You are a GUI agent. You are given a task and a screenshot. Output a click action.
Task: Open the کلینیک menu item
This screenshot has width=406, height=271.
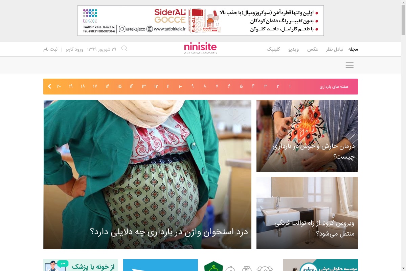273,49
